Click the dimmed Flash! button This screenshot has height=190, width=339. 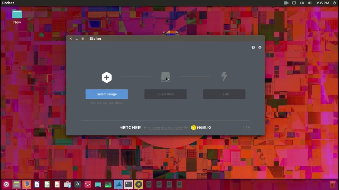224,94
